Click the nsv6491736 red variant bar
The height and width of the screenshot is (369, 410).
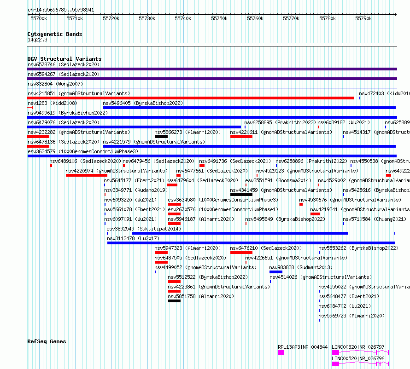tap(202, 166)
